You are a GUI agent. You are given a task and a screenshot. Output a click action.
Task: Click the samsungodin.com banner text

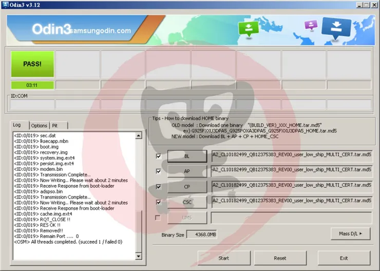[x=100, y=31]
